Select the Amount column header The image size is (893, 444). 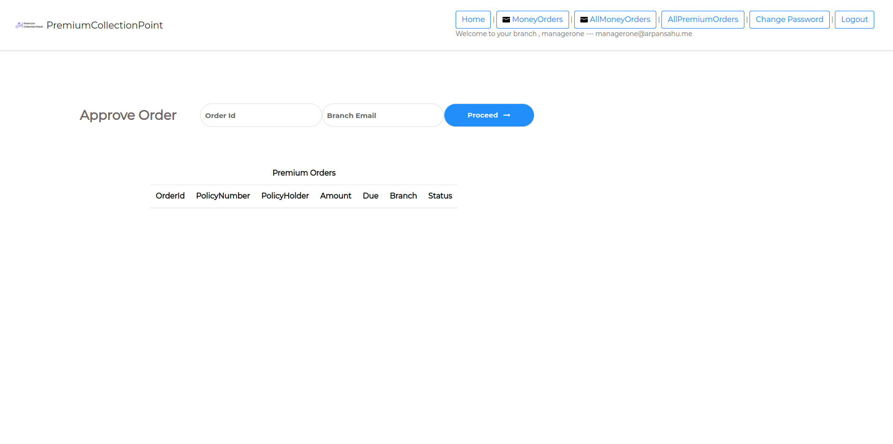click(x=336, y=196)
